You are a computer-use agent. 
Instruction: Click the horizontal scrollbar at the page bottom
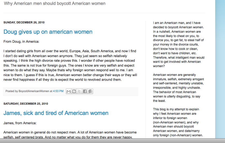coord(112,141)
